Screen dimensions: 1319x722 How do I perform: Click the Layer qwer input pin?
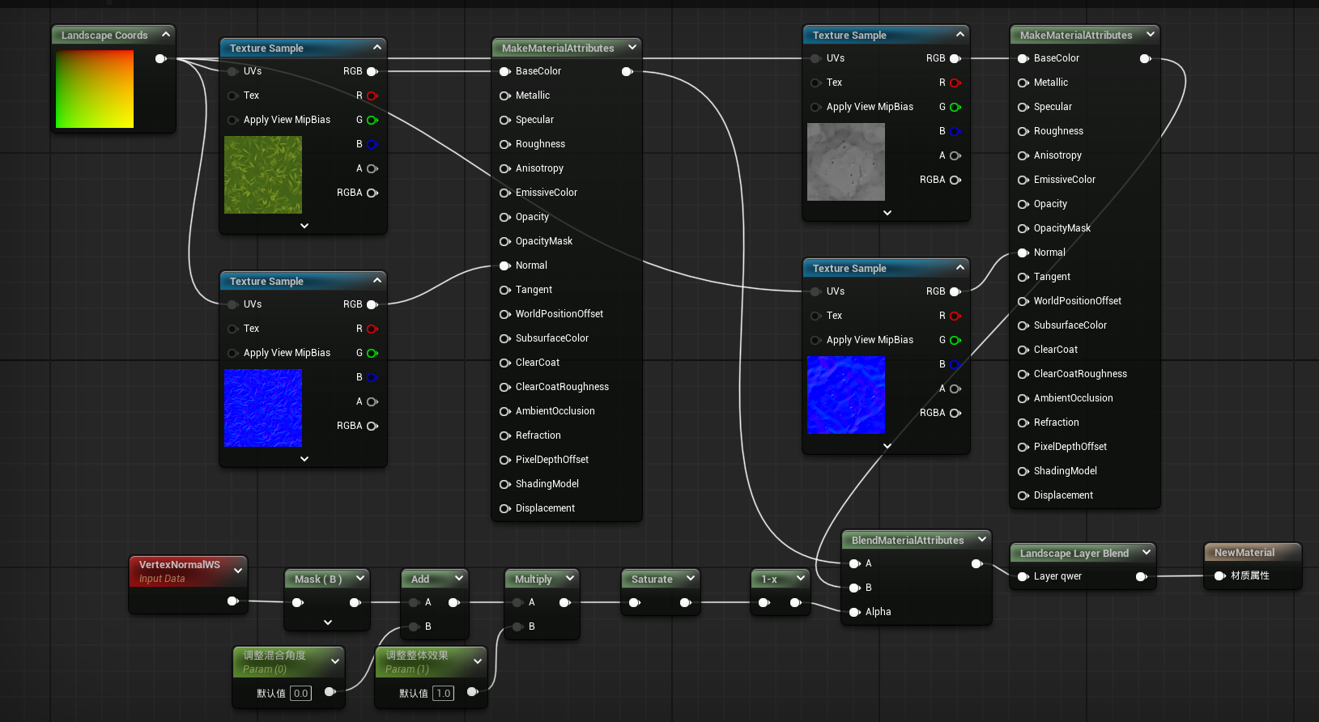click(x=1023, y=576)
